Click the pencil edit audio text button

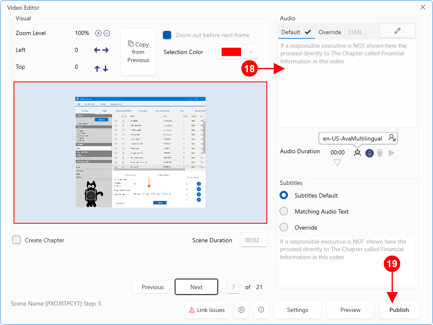(397, 31)
